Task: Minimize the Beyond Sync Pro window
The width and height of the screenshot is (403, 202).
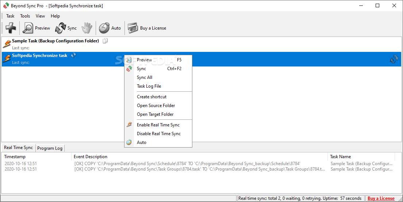Action: tap(361, 5)
